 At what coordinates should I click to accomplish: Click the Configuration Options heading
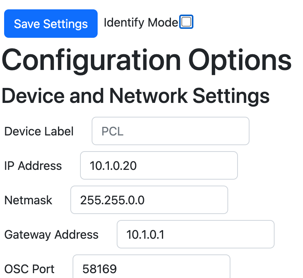(x=147, y=60)
